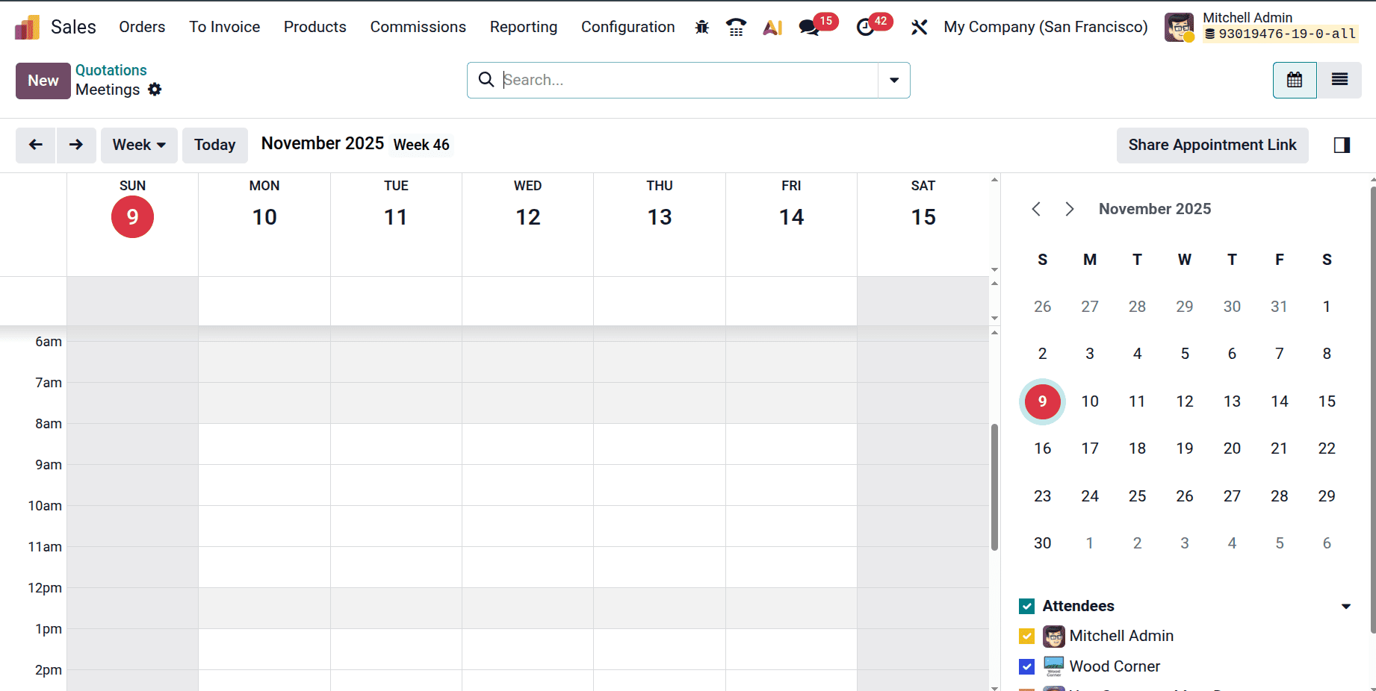Open the debug/bug tool in the top bar
The width and height of the screenshot is (1376, 691).
click(x=701, y=27)
